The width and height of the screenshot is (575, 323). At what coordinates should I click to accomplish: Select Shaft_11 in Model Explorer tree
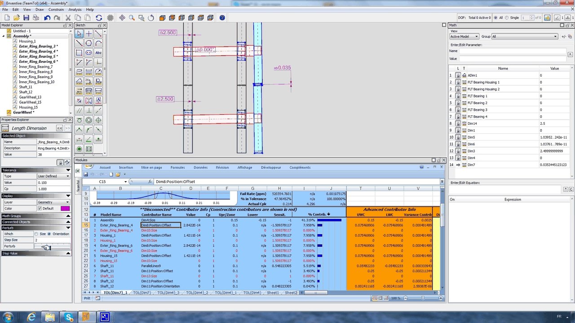coord(26,87)
